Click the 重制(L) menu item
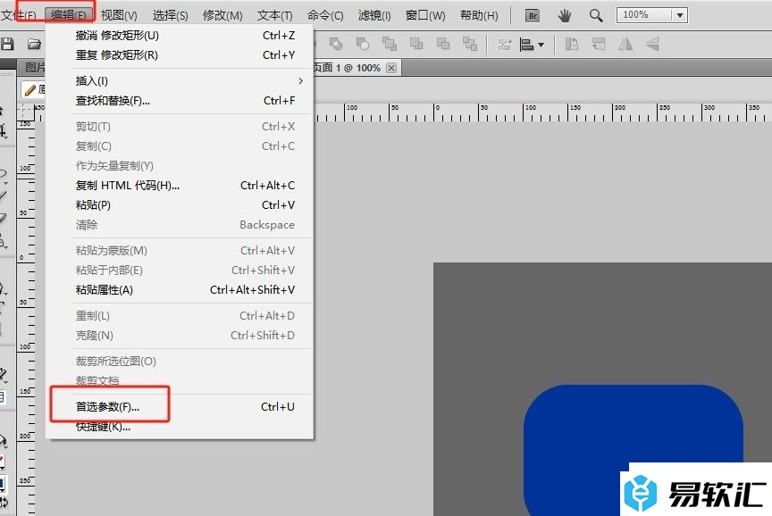The image size is (772, 516). [180, 316]
